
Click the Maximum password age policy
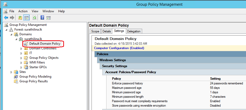127,88
